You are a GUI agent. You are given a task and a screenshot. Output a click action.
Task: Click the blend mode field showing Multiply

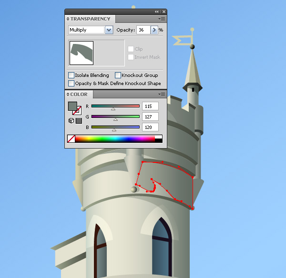click(87, 30)
